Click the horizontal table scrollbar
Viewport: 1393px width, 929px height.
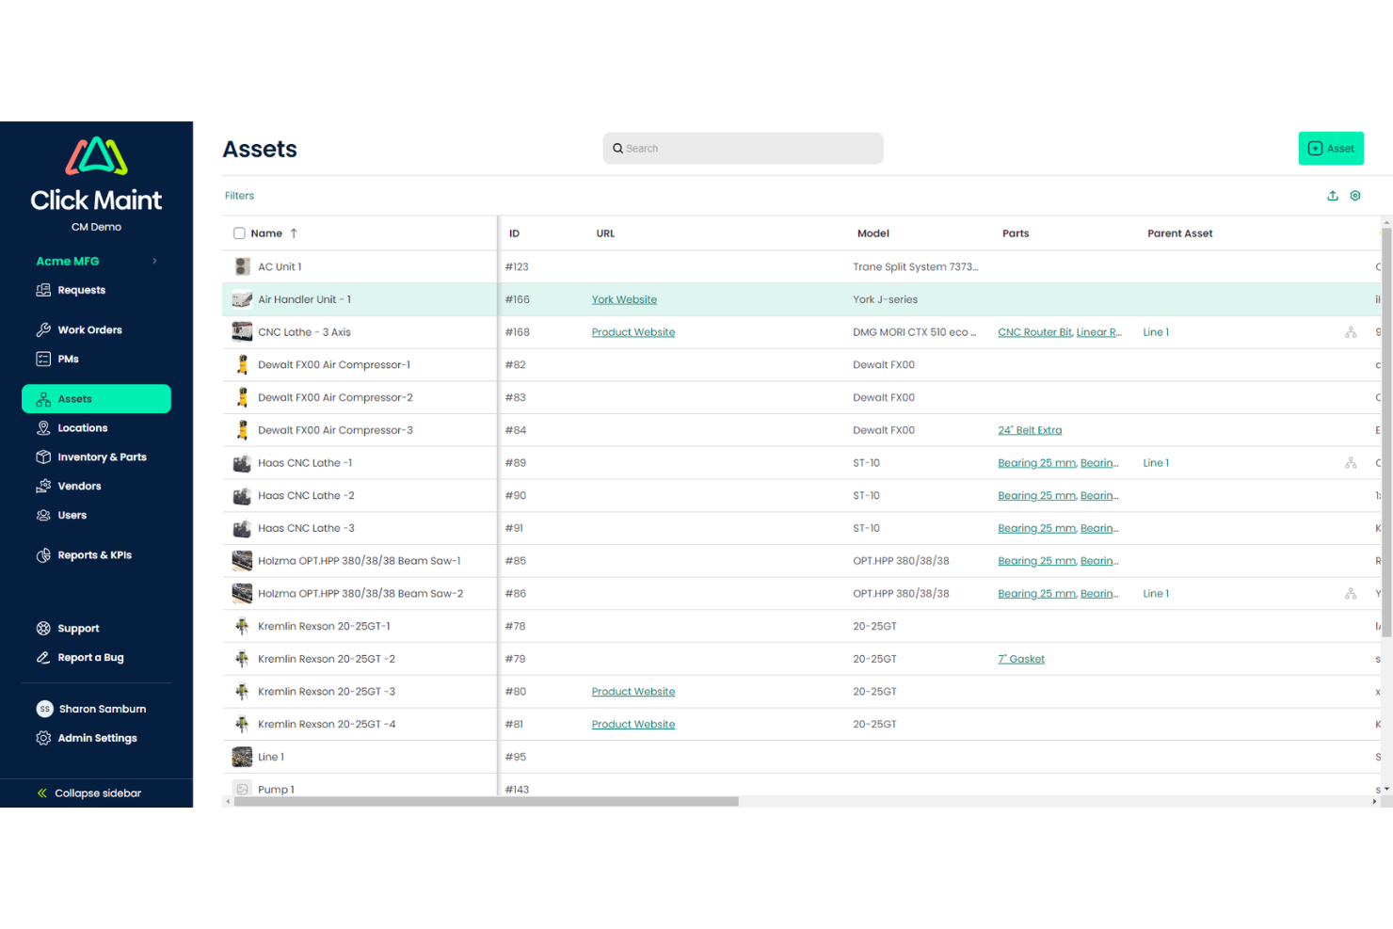tap(486, 802)
